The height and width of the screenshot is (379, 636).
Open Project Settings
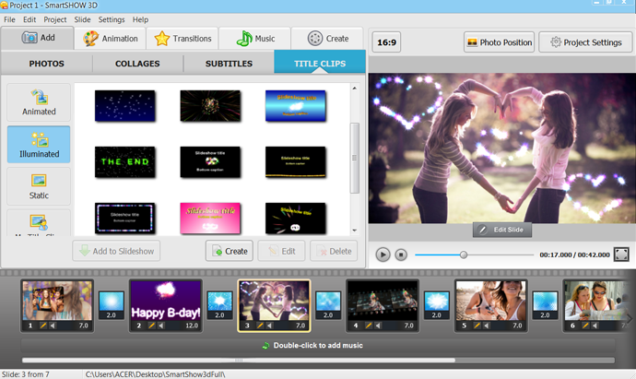(585, 42)
